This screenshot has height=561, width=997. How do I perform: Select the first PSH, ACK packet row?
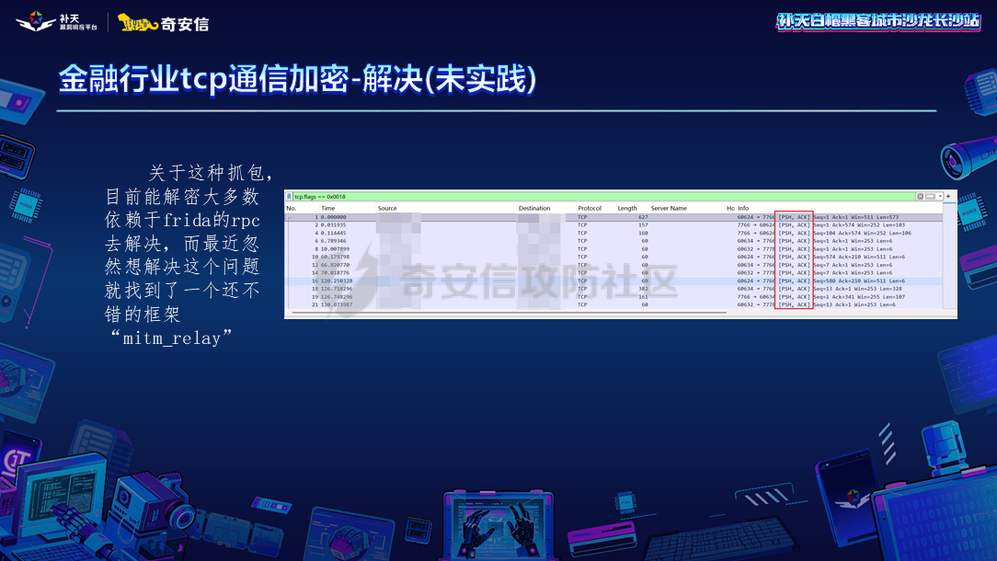click(552, 217)
